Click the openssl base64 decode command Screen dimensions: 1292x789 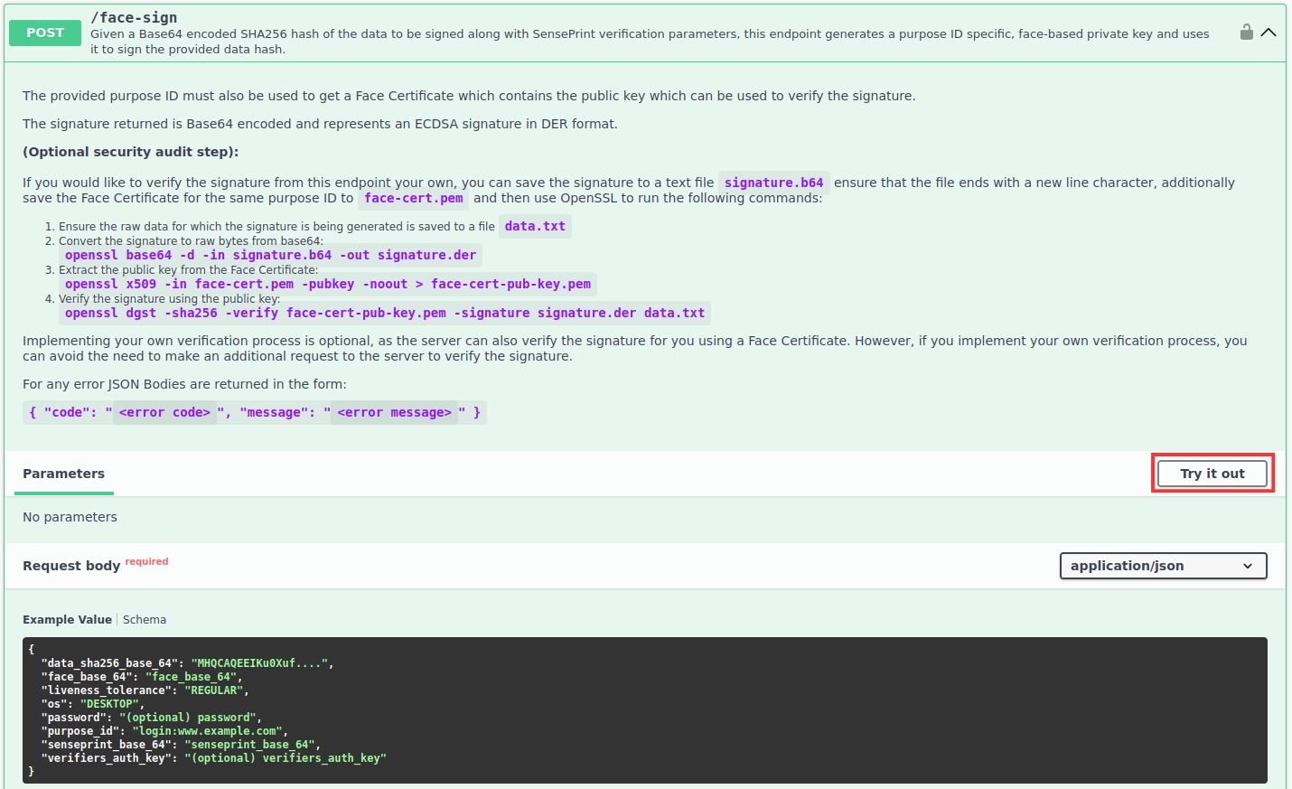(270, 255)
